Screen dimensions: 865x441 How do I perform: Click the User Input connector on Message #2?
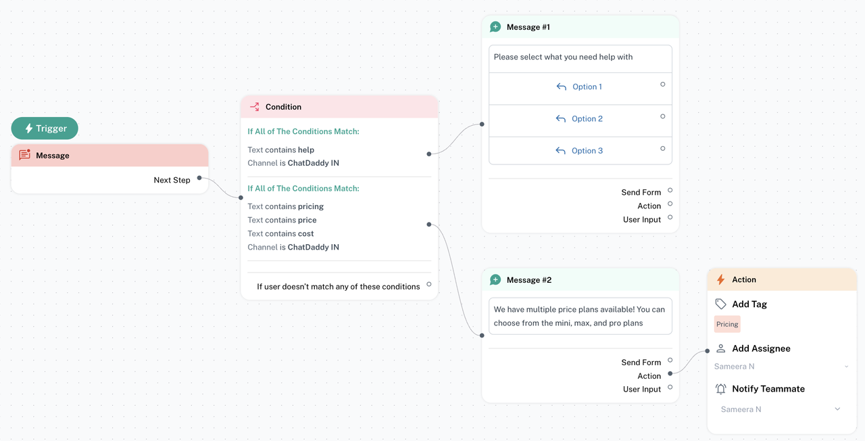[670, 388]
